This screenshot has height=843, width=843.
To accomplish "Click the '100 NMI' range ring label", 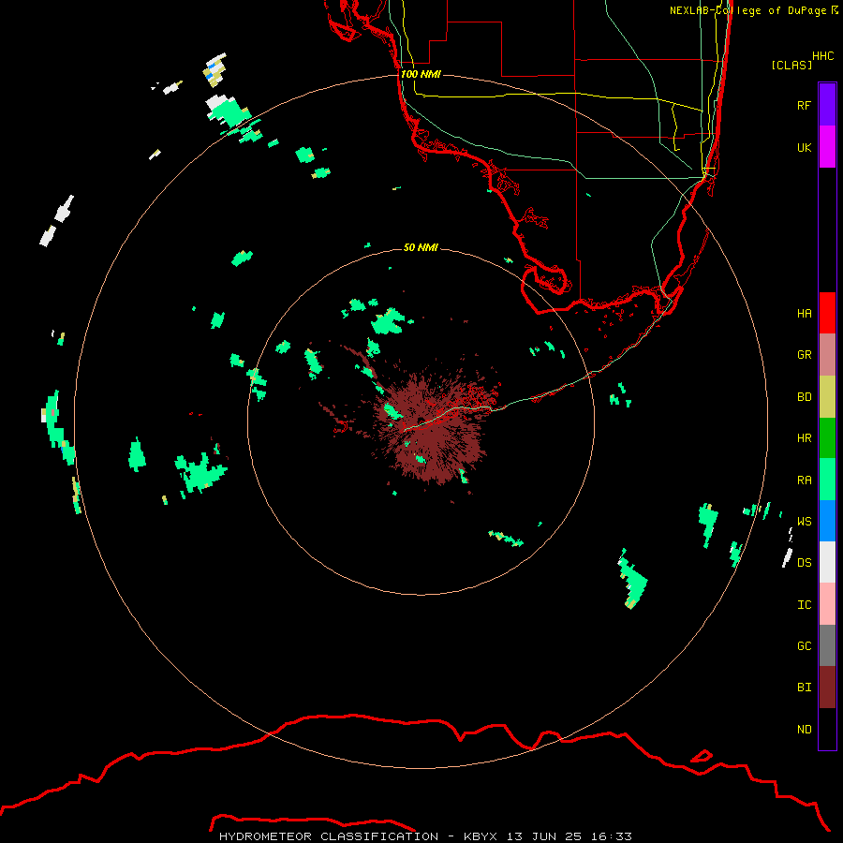I will [x=421, y=74].
